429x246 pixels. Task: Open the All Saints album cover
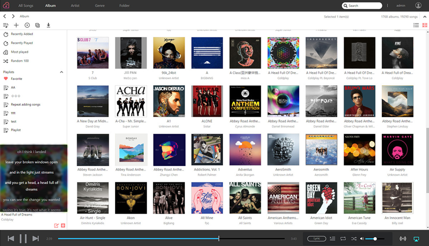tap(245, 198)
